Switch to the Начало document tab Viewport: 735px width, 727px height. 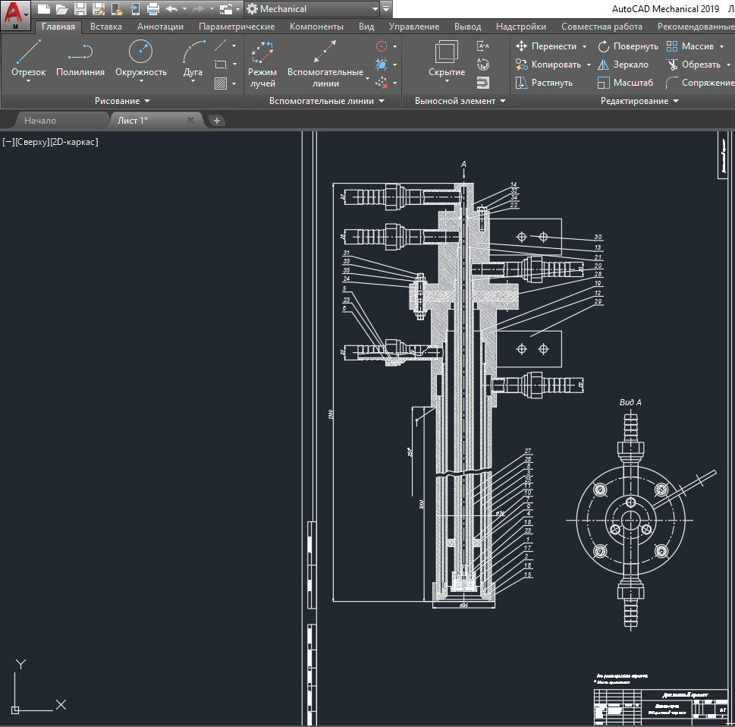[39, 121]
